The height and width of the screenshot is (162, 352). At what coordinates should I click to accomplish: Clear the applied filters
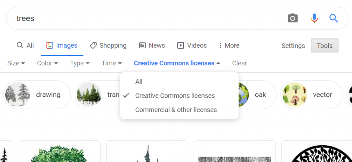pyautogui.click(x=239, y=63)
